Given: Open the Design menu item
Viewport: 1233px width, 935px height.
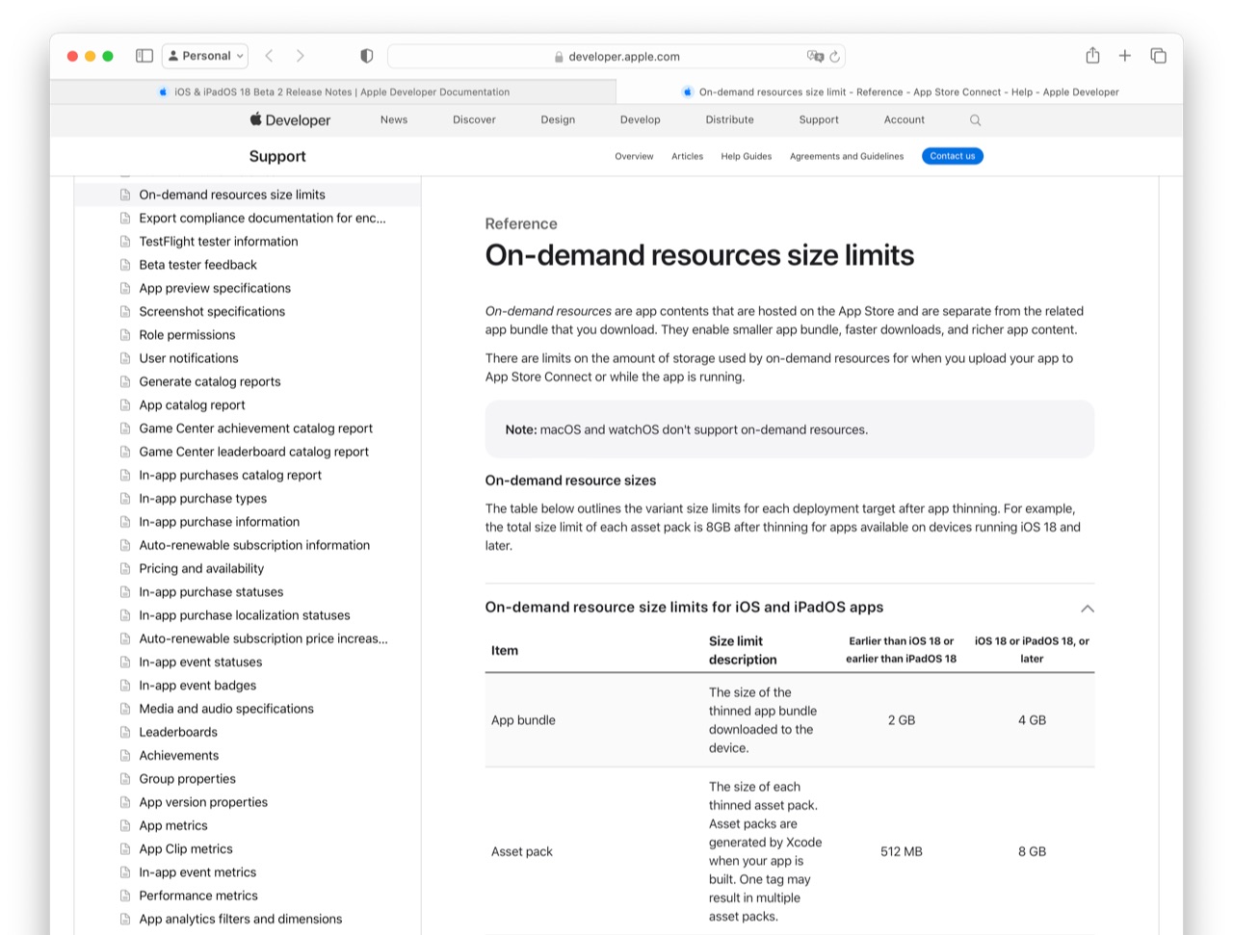Looking at the screenshot, I should (558, 119).
